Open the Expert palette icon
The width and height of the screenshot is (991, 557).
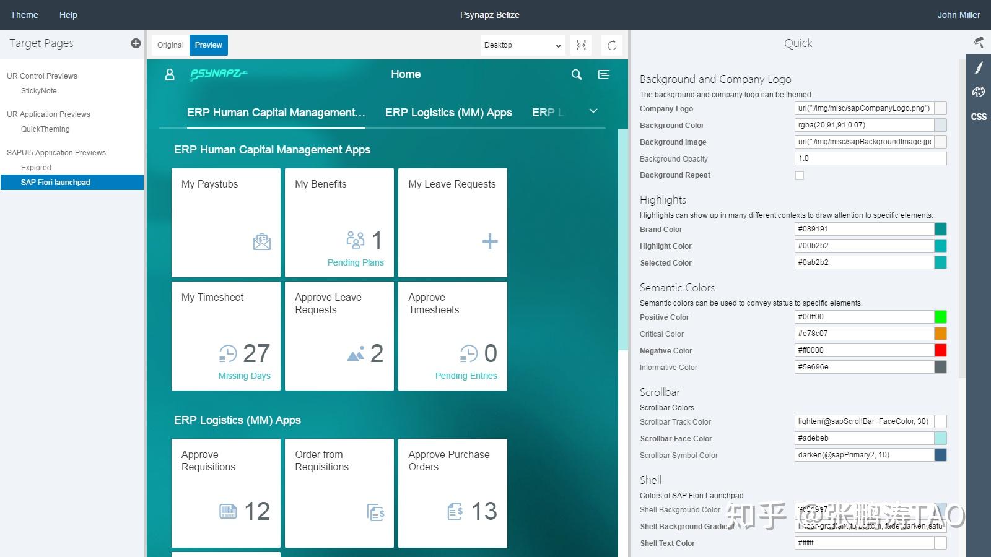pyautogui.click(x=979, y=92)
